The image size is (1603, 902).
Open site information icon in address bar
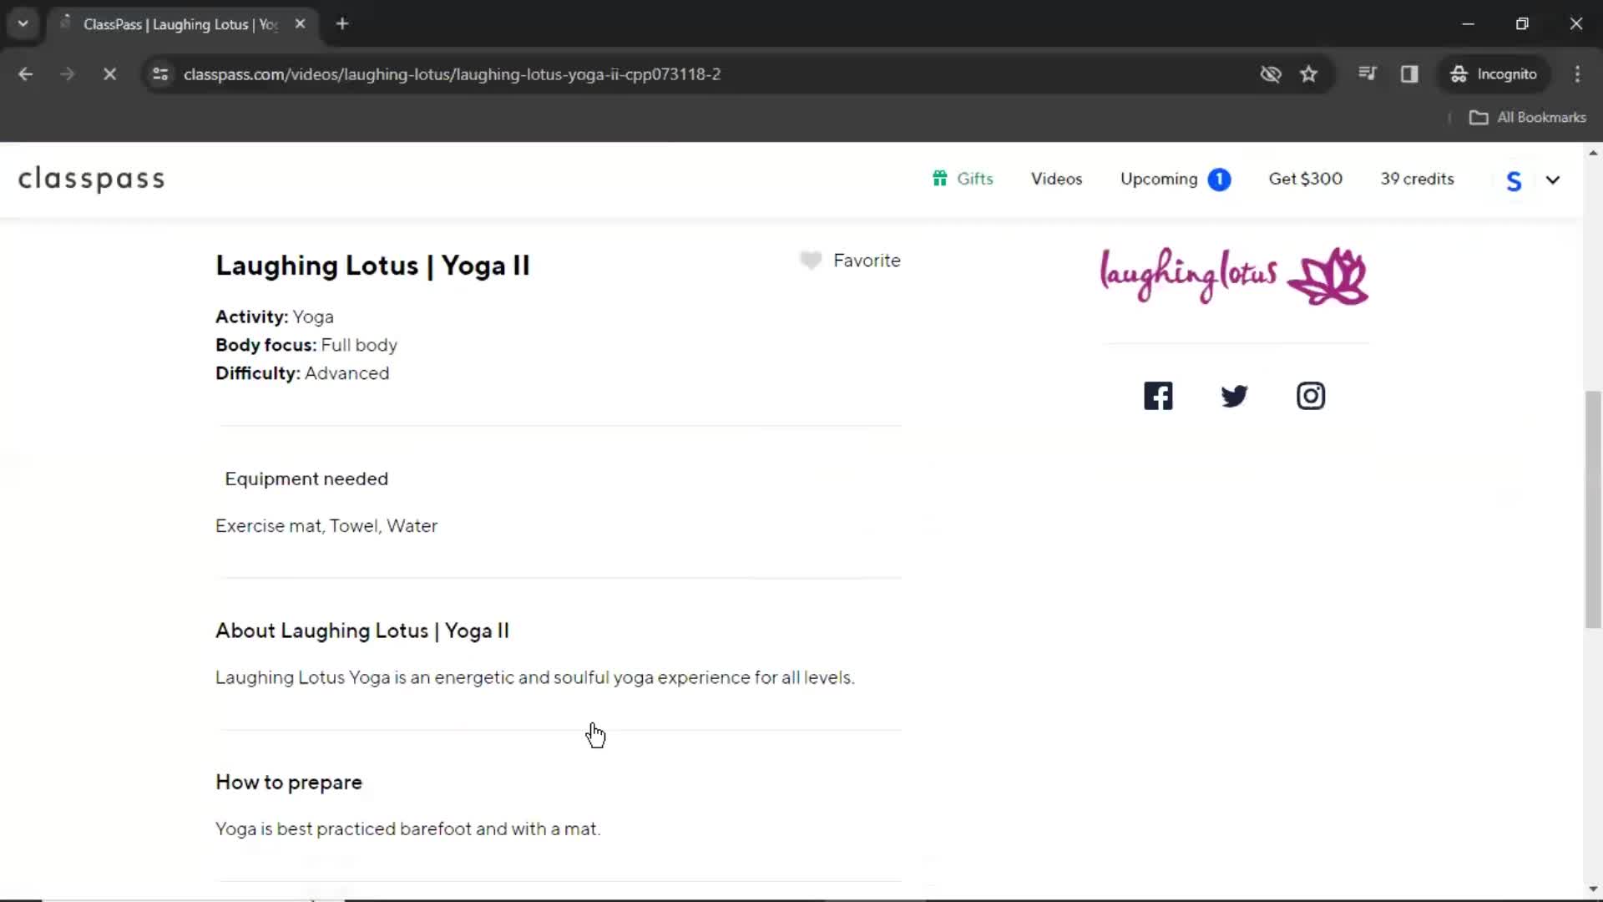pyautogui.click(x=160, y=74)
